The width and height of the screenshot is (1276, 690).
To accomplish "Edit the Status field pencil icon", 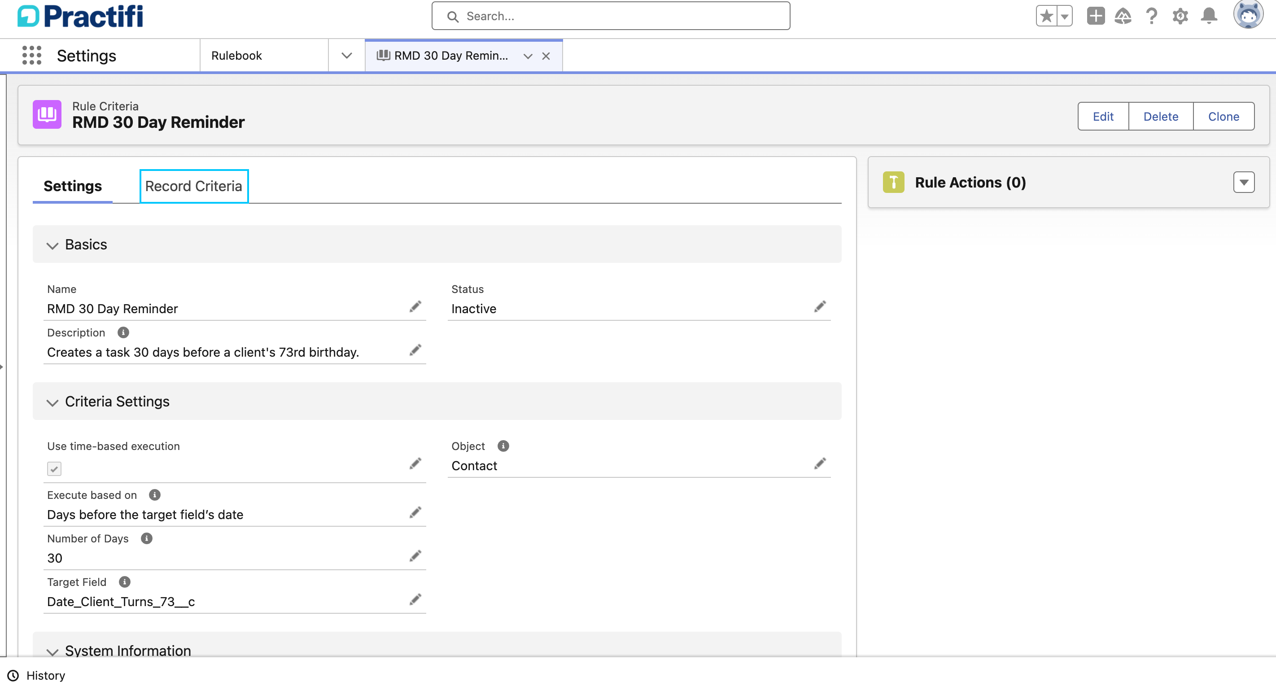I will click(x=820, y=307).
